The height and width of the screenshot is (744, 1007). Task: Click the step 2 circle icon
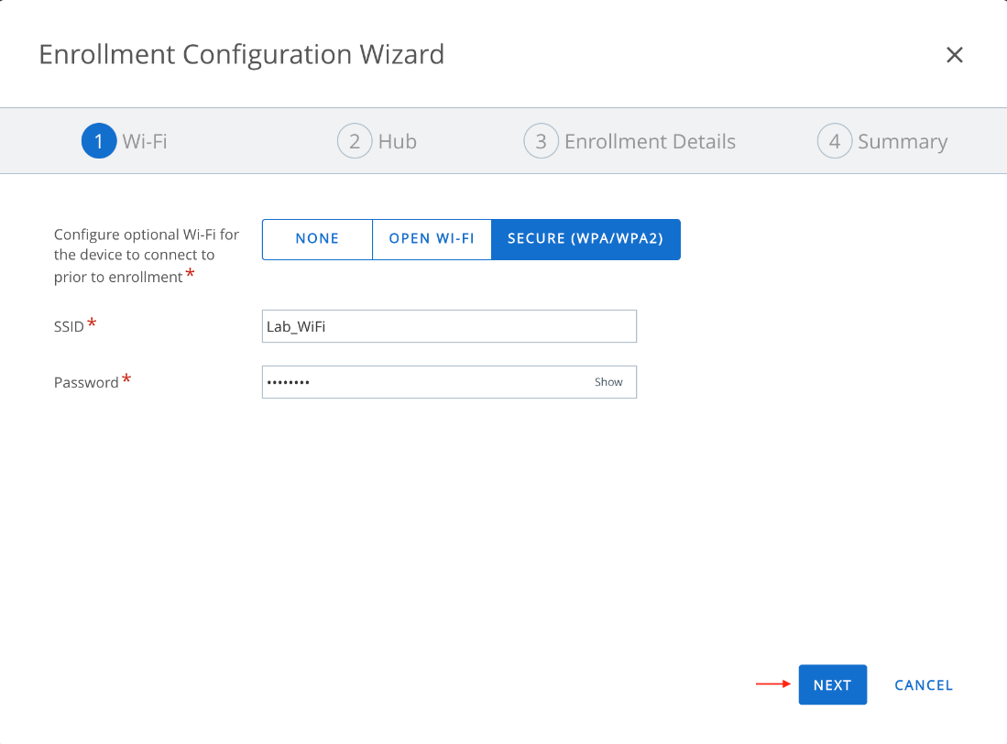(355, 141)
